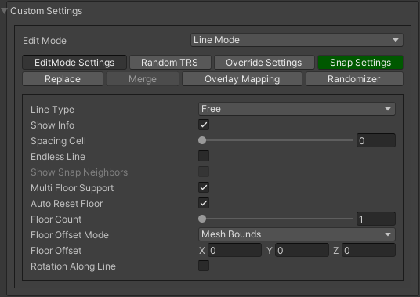Image resolution: width=420 pixels, height=297 pixels.
Task: Open the Override Settings tab
Action: (264, 63)
